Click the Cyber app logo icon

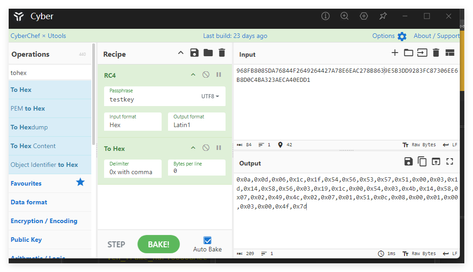tap(19, 16)
